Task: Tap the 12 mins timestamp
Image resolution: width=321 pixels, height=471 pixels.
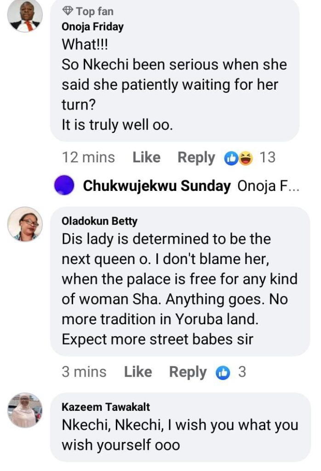Action: (x=88, y=157)
